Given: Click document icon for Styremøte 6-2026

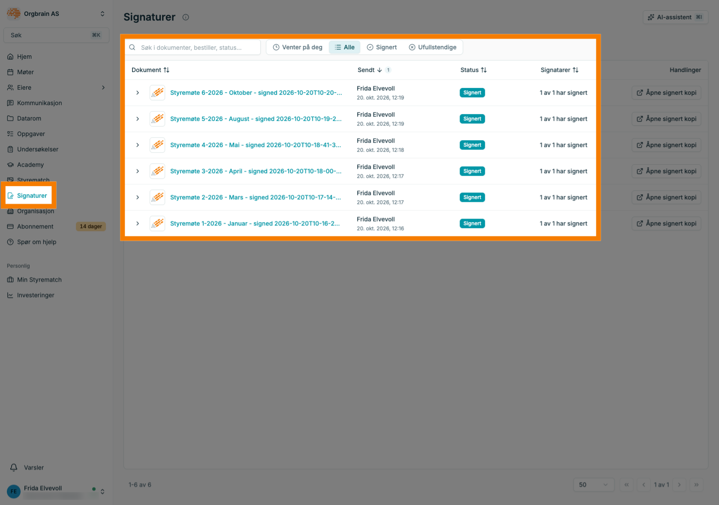Looking at the screenshot, I should [x=157, y=93].
